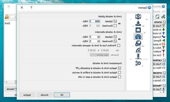
Task: Click the lock icon in the qBittorrent window
Action: point(7,17)
